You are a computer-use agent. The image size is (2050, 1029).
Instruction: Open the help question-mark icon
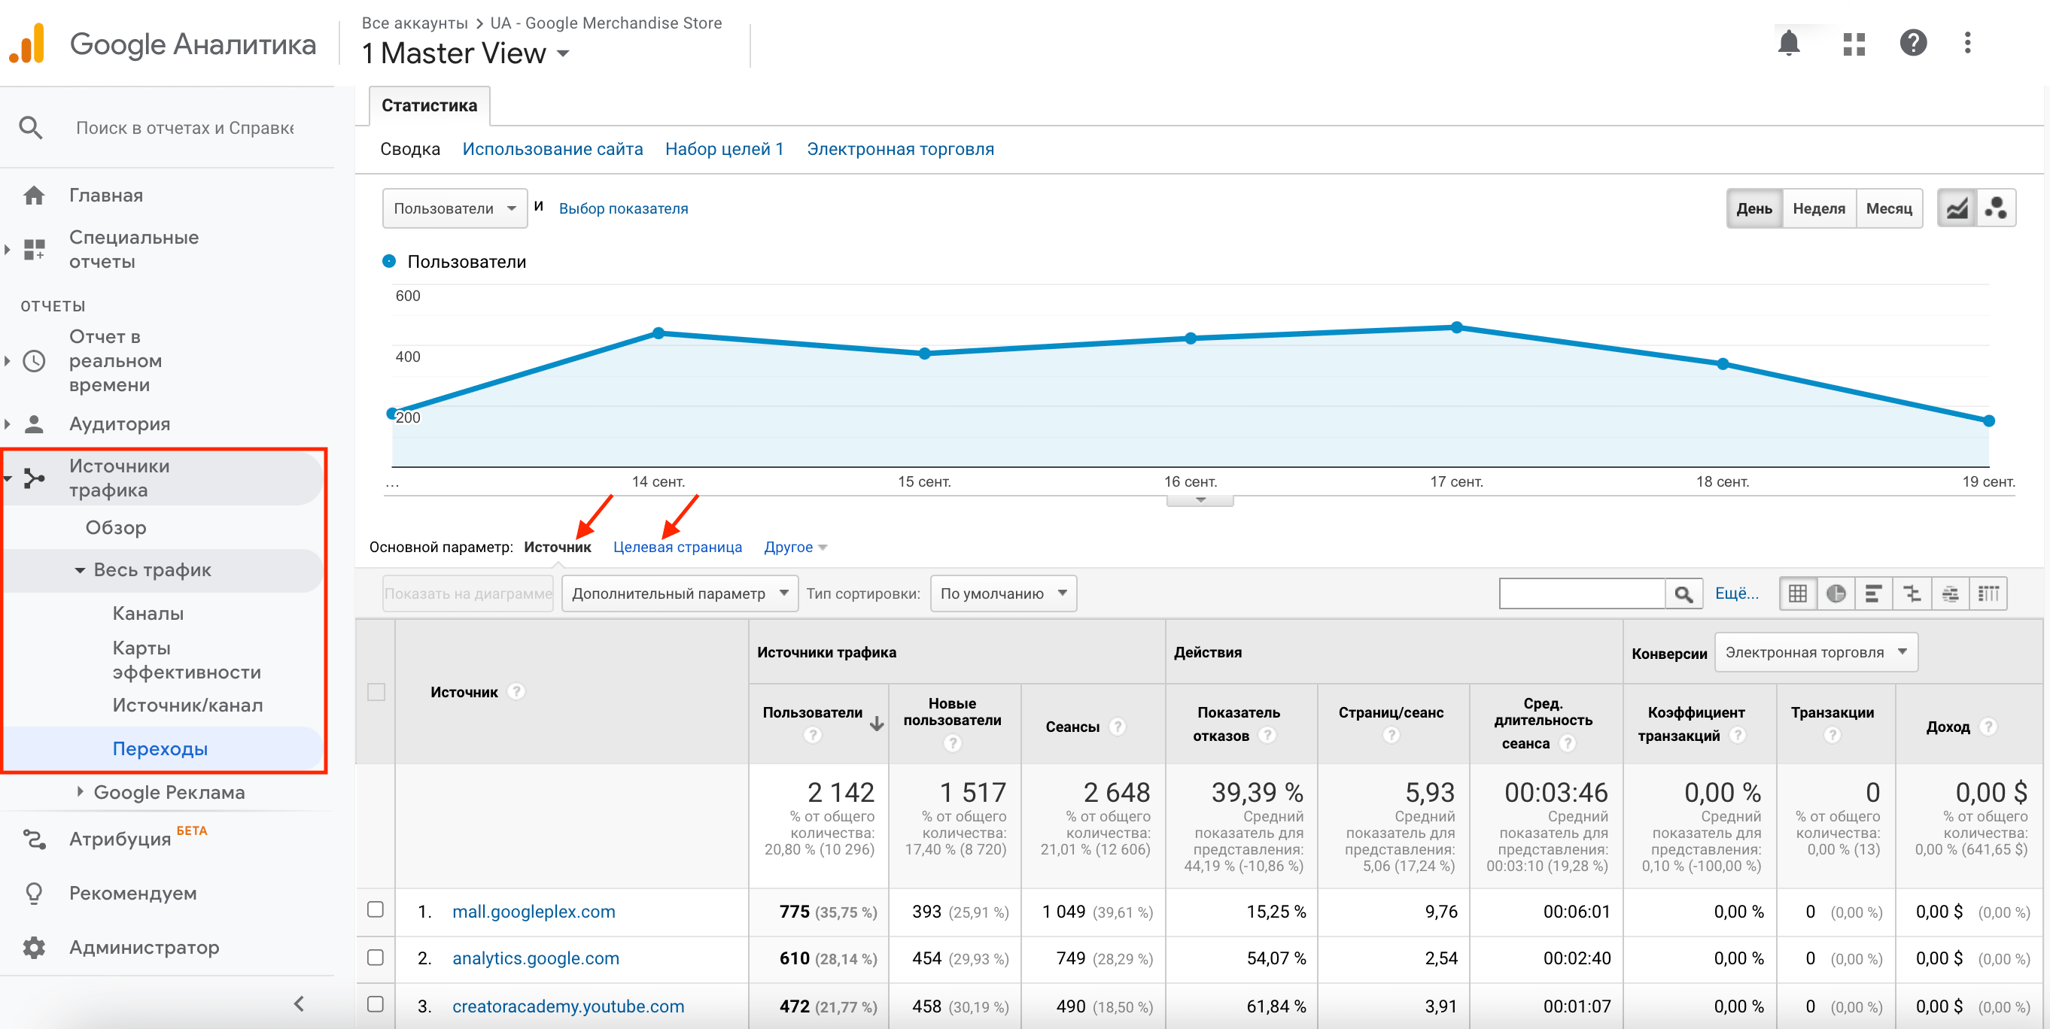(x=1912, y=43)
